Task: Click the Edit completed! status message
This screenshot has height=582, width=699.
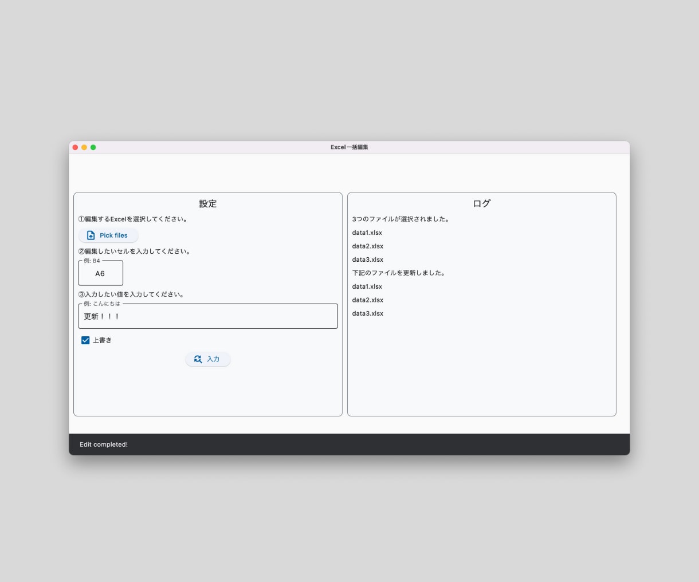Action: [x=104, y=445]
